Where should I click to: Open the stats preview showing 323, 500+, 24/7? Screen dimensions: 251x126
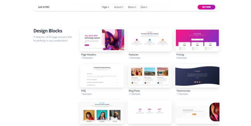(x=149, y=112)
